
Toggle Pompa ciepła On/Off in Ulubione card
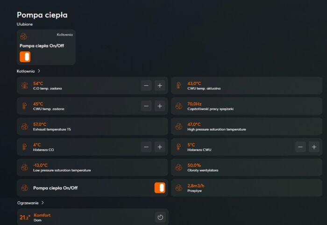pos(25,57)
